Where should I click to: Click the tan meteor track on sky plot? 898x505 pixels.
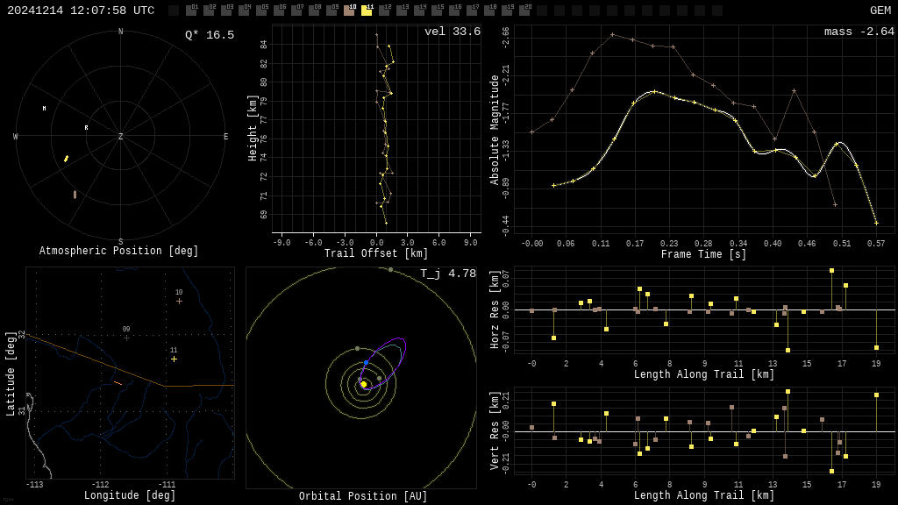[x=75, y=195]
